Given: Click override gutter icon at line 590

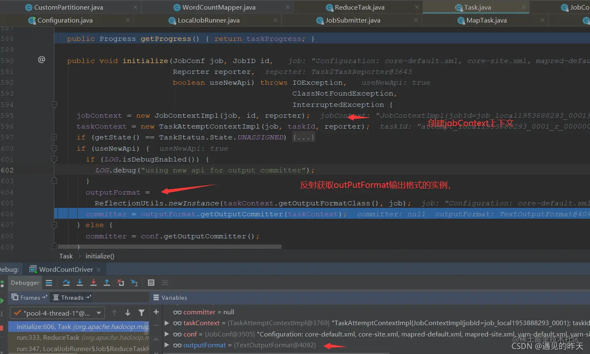Looking at the screenshot, I should (x=42, y=60).
